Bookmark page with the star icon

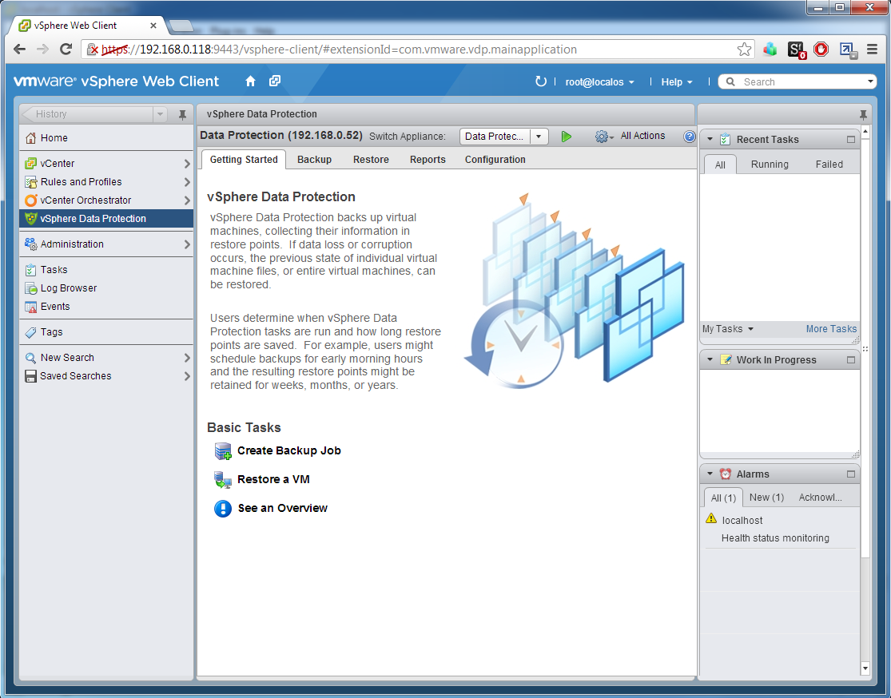pos(744,50)
